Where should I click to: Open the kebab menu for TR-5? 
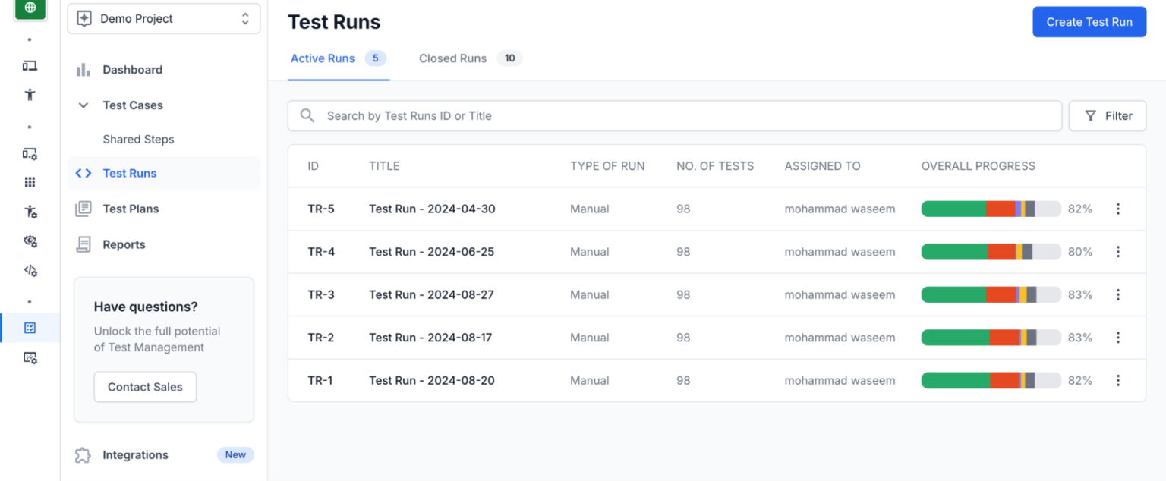pyautogui.click(x=1118, y=209)
